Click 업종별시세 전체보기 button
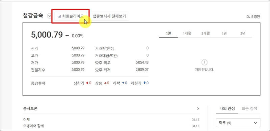270x131 pixels. 109,16
